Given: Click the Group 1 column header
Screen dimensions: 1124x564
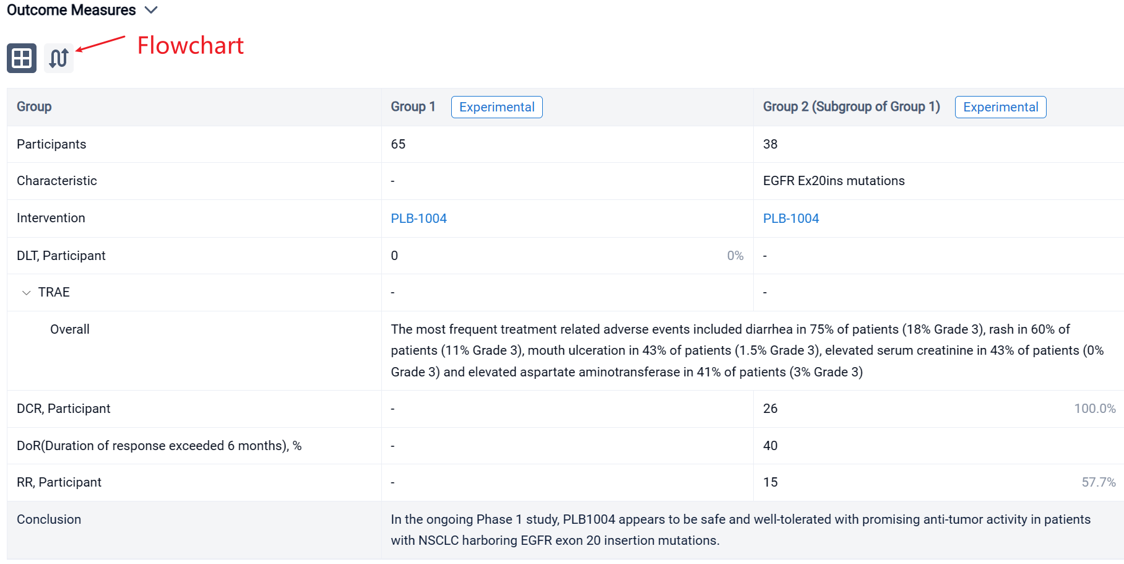Looking at the screenshot, I should 413,106.
